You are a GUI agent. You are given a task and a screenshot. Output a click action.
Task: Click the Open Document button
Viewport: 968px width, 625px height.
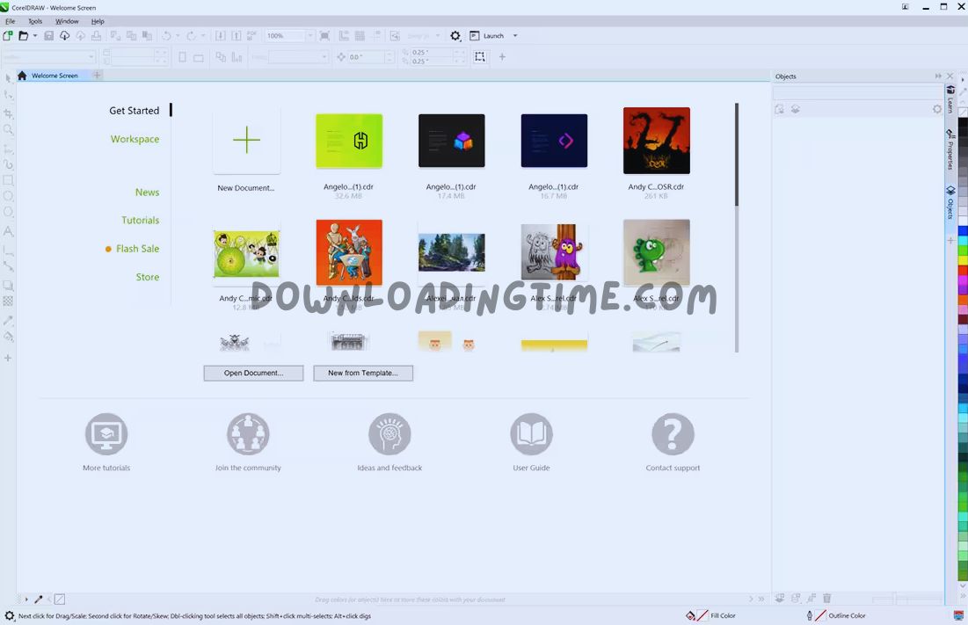coord(253,373)
